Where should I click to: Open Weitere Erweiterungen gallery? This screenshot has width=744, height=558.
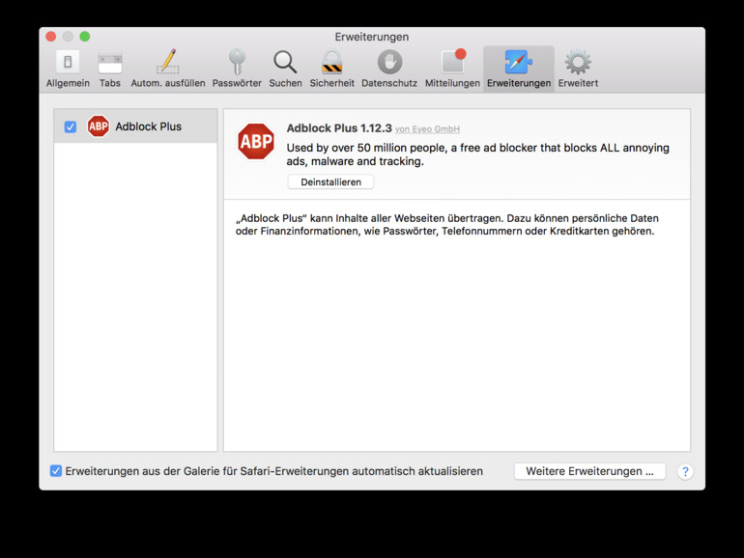pos(589,471)
